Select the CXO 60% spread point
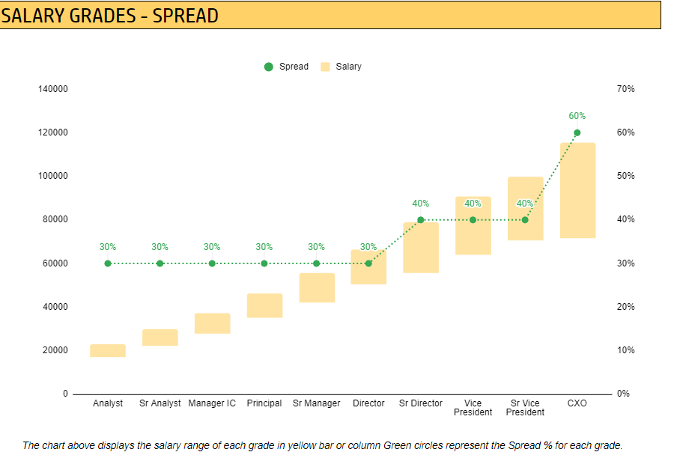 coord(577,132)
